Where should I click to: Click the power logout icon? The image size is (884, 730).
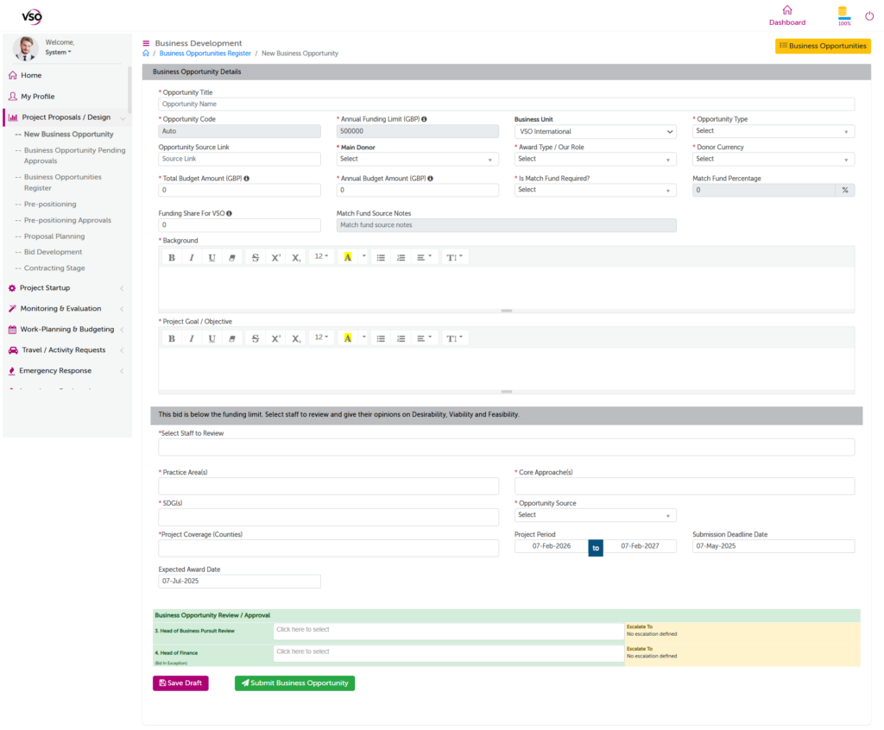[869, 16]
